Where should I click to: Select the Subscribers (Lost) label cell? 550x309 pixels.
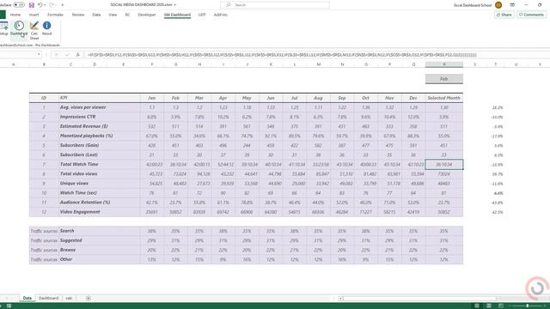100,154
